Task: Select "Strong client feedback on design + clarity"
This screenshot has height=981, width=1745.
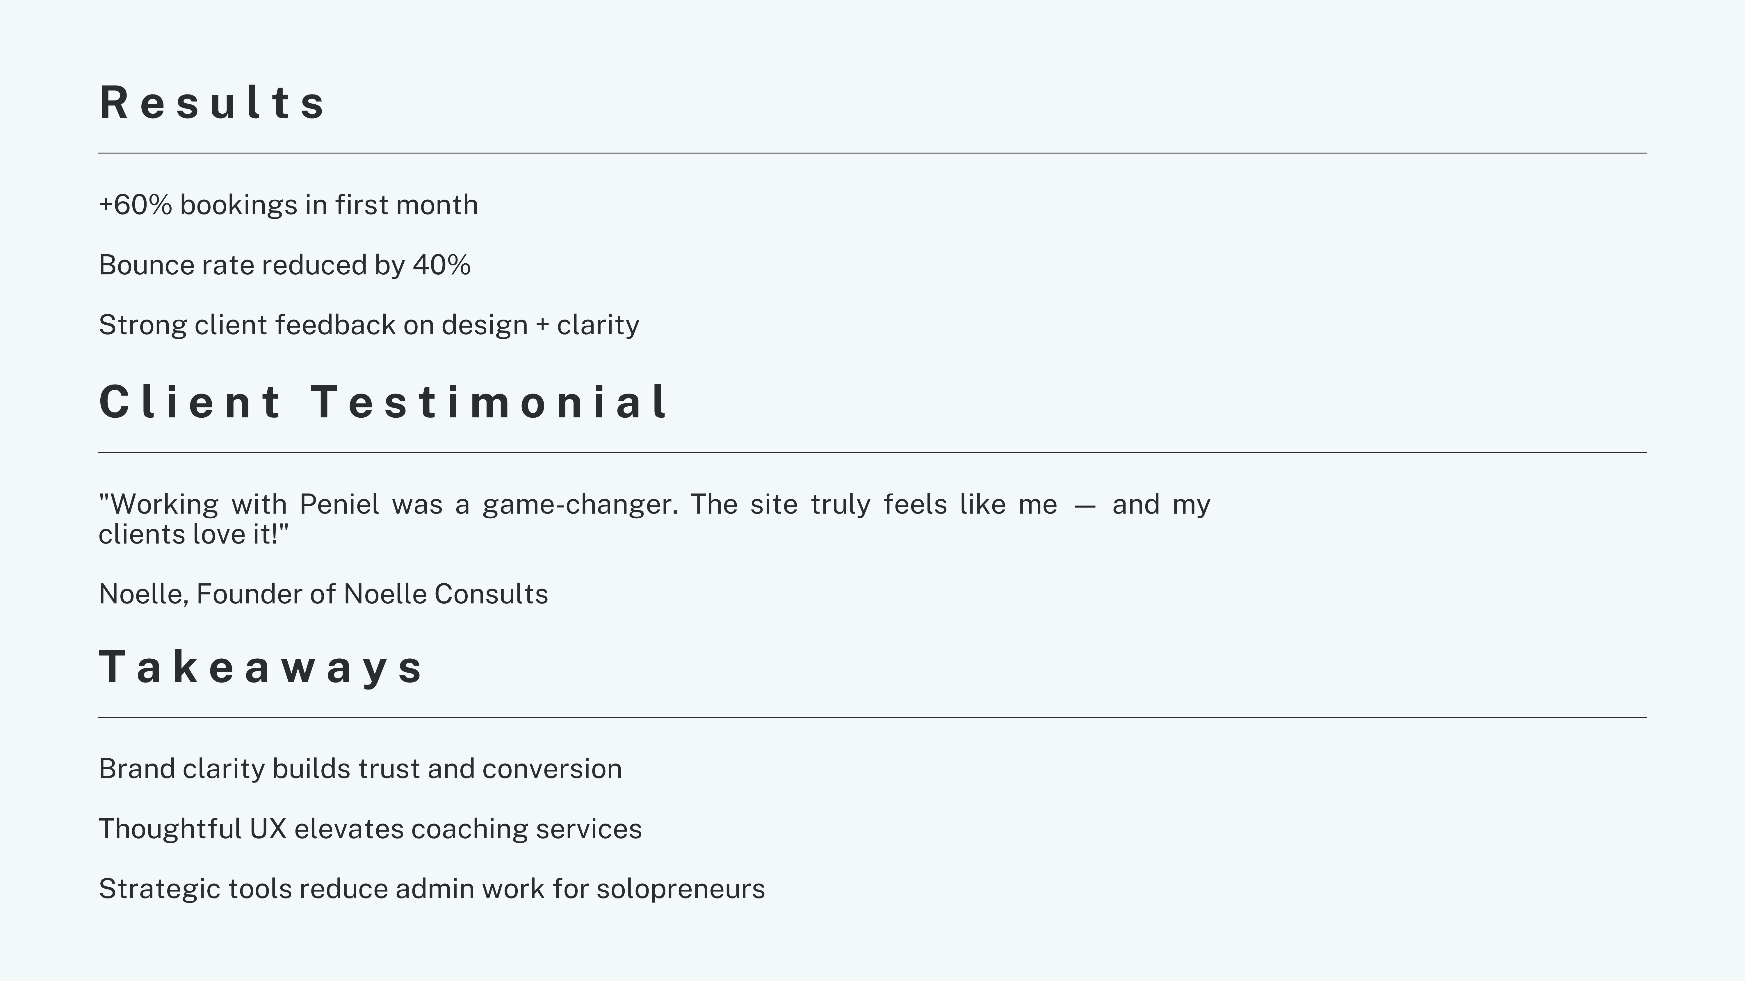Action: 369,325
